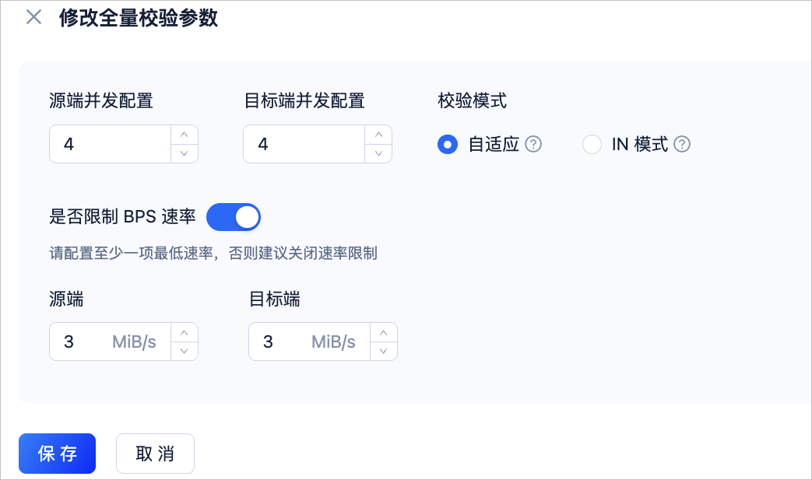Focus the 目标端并发配置 input field
Image resolution: width=812 pixels, height=480 pixels.
[304, 144]
